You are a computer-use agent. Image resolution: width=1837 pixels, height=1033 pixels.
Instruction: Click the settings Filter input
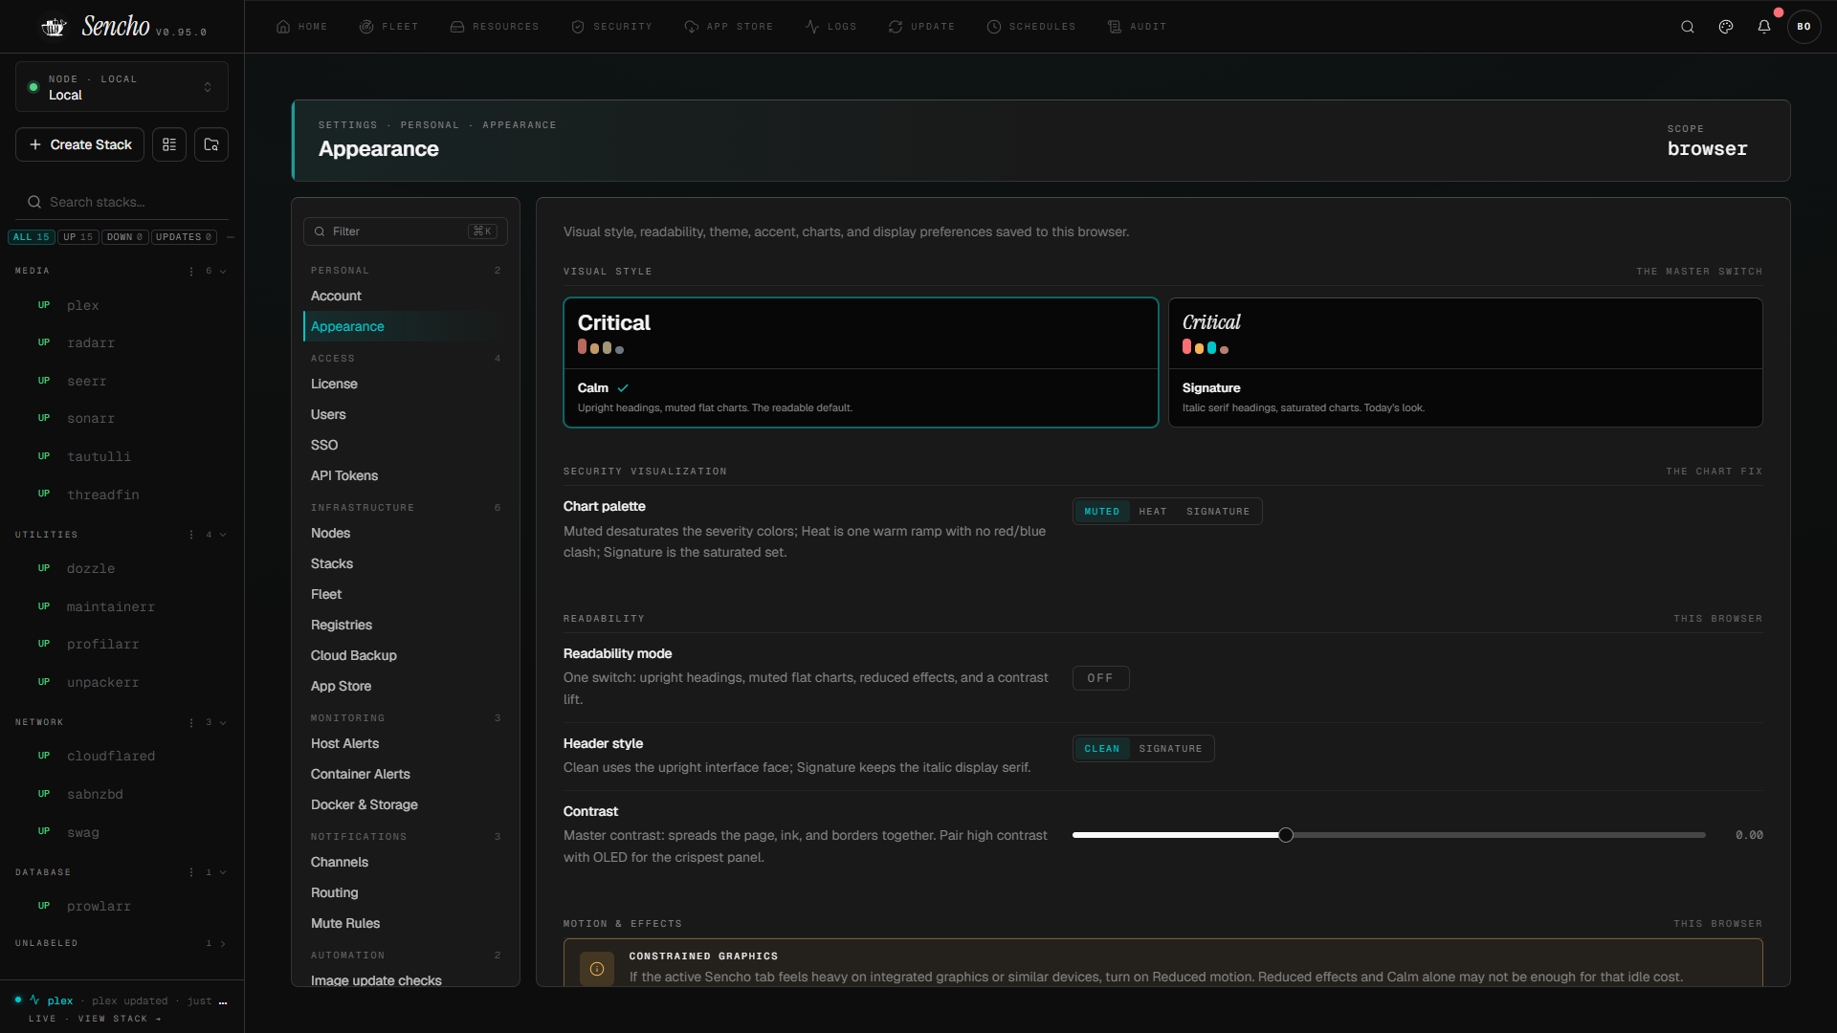point(406,231)
